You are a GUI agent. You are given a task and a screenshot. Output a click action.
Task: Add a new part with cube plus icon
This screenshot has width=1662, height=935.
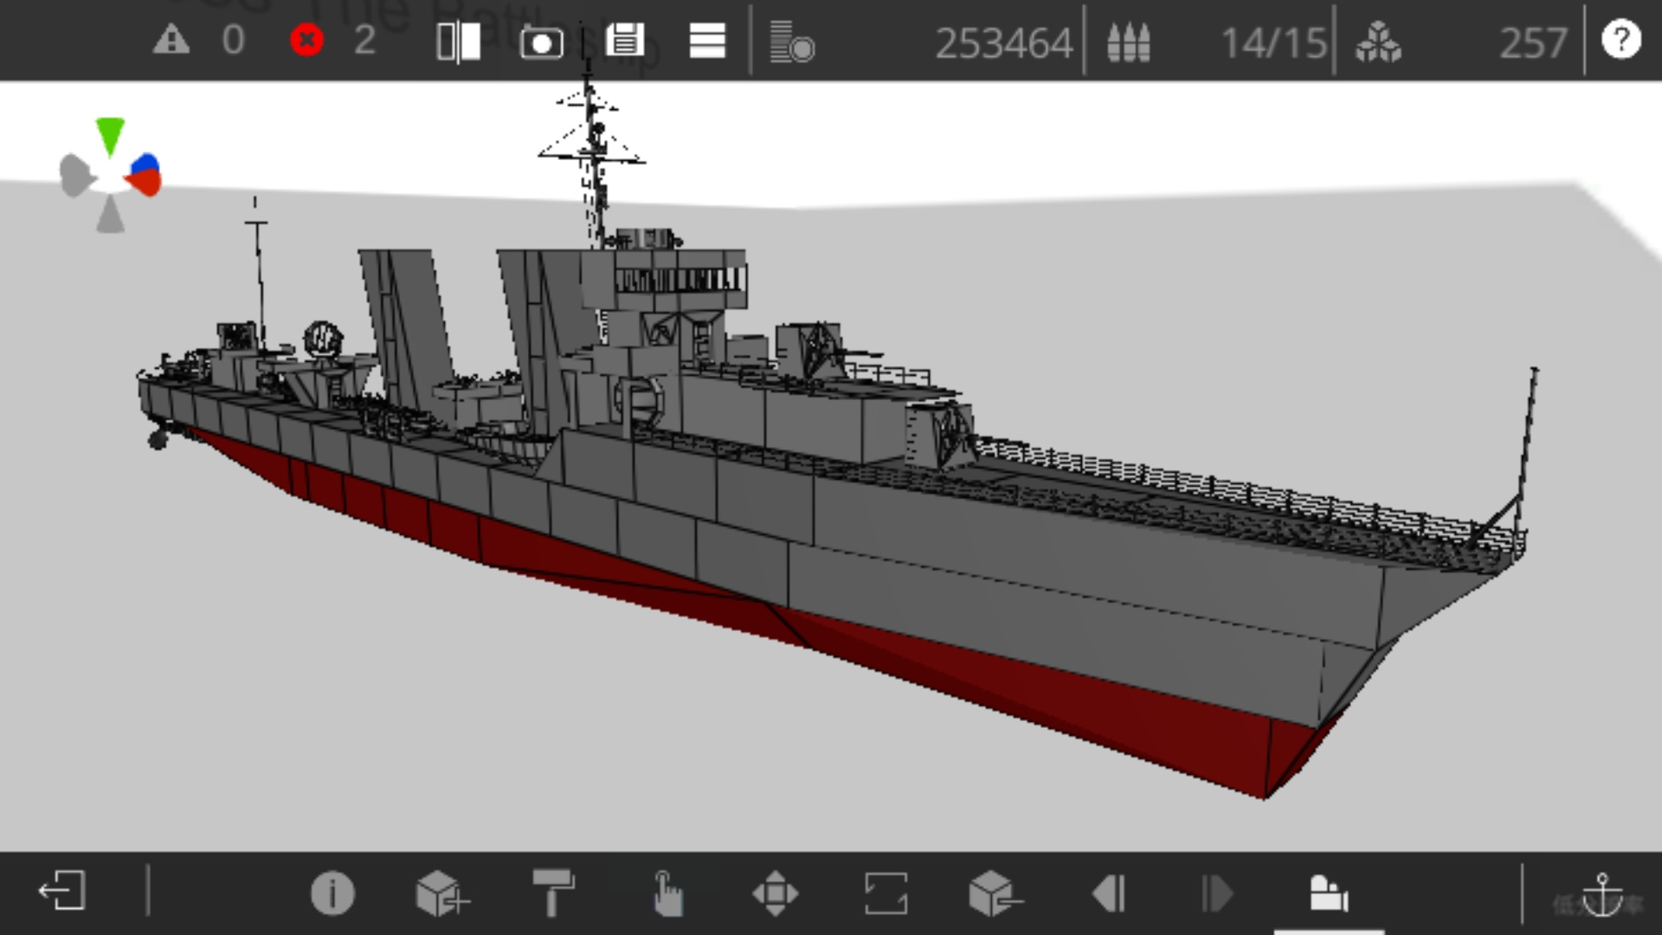[x=442, y=893]
